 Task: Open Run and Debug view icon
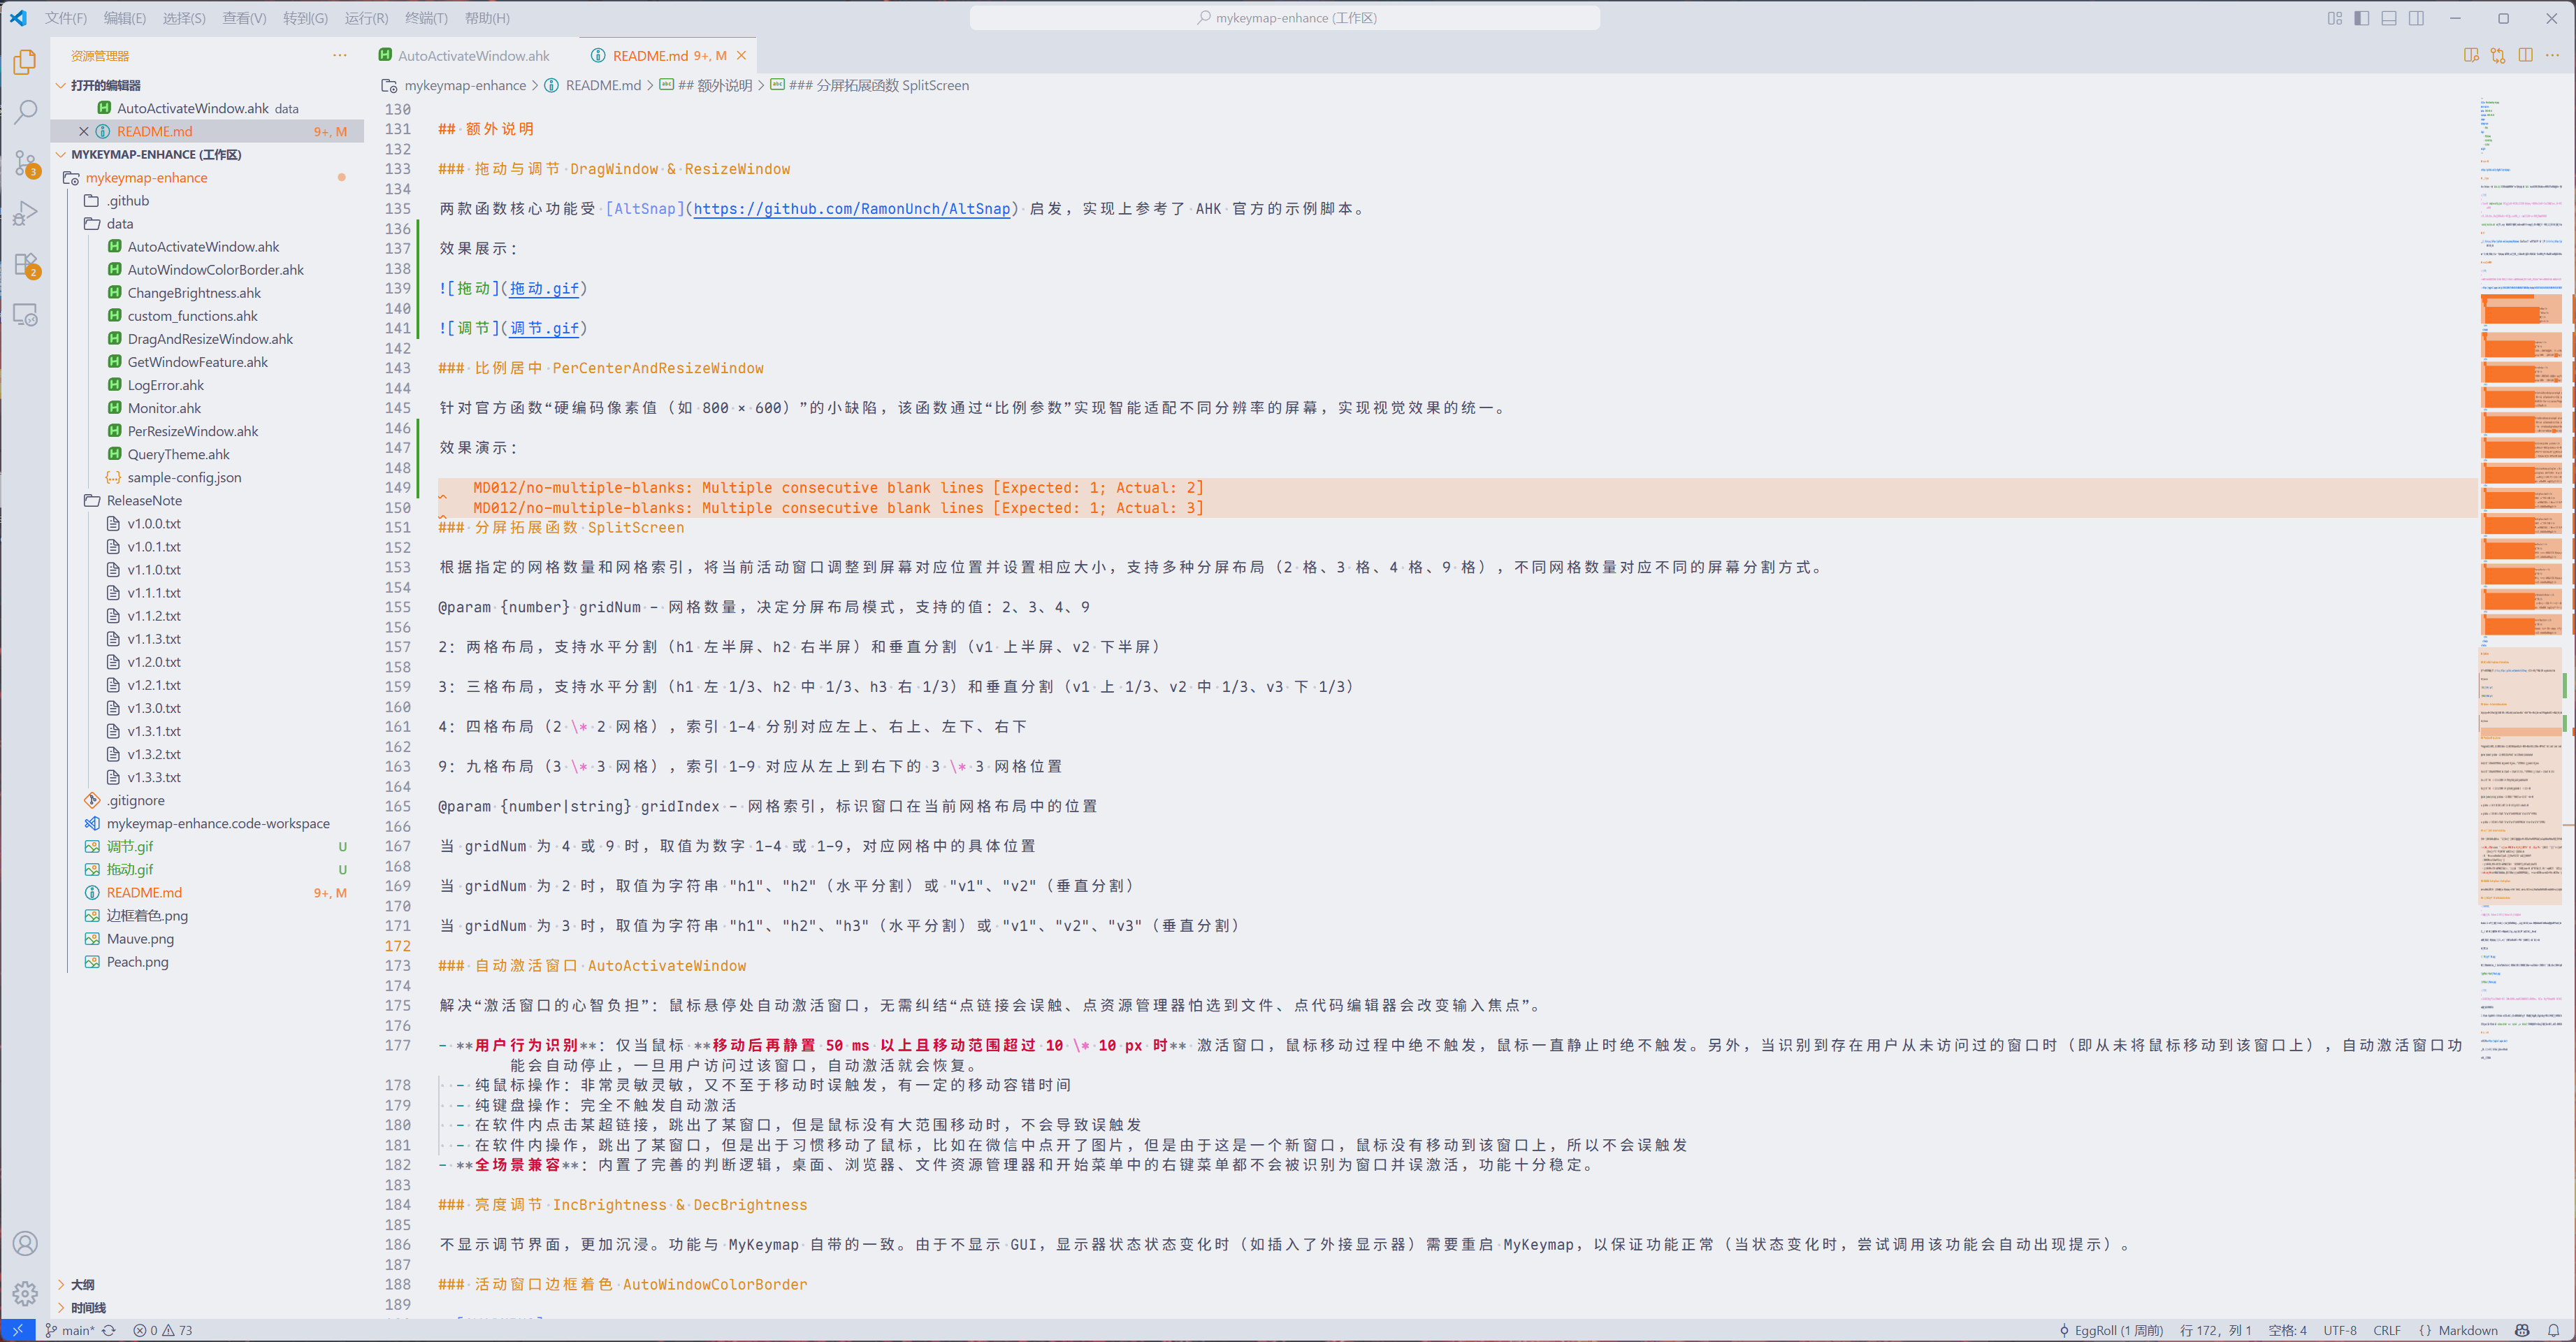(25, 213)
